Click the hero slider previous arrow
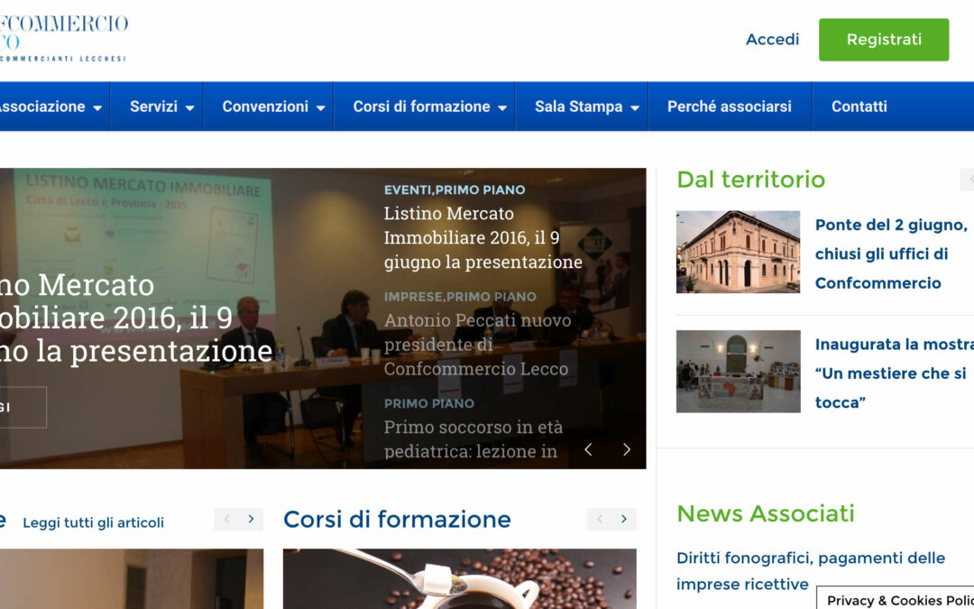Viewport: 974px width, 609px height. point(588,448)
